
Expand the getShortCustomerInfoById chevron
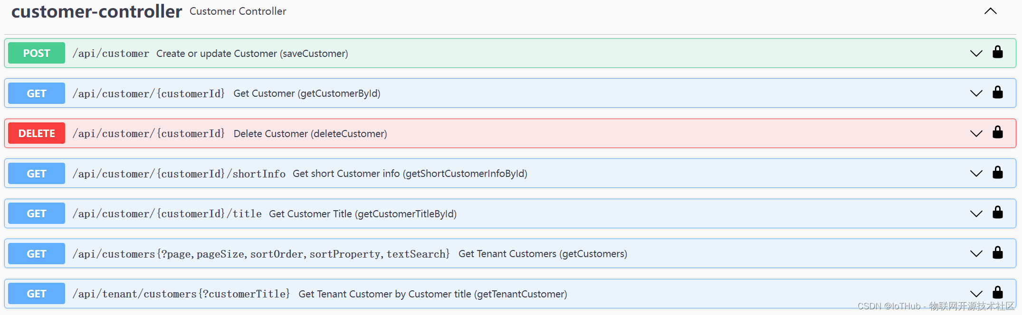click(976, 174)
